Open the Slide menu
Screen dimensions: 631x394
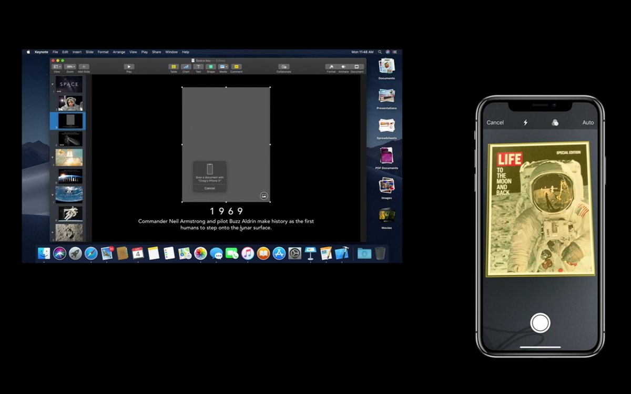(90, 52)
